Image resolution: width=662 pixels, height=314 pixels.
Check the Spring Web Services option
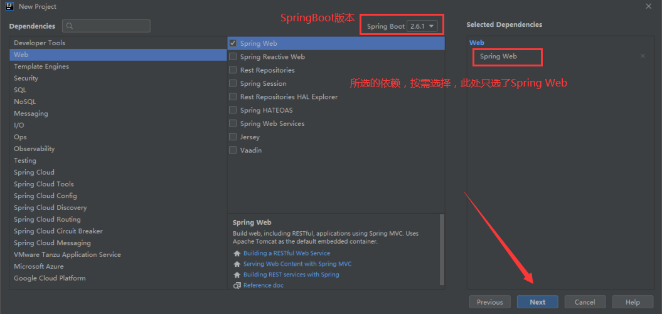point(233,123)
